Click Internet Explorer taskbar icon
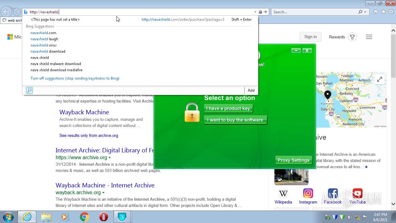 tap(27, 217)
